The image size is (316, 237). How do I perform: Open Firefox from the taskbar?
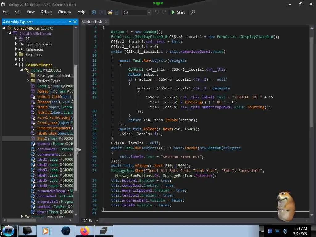pos(85,231)
